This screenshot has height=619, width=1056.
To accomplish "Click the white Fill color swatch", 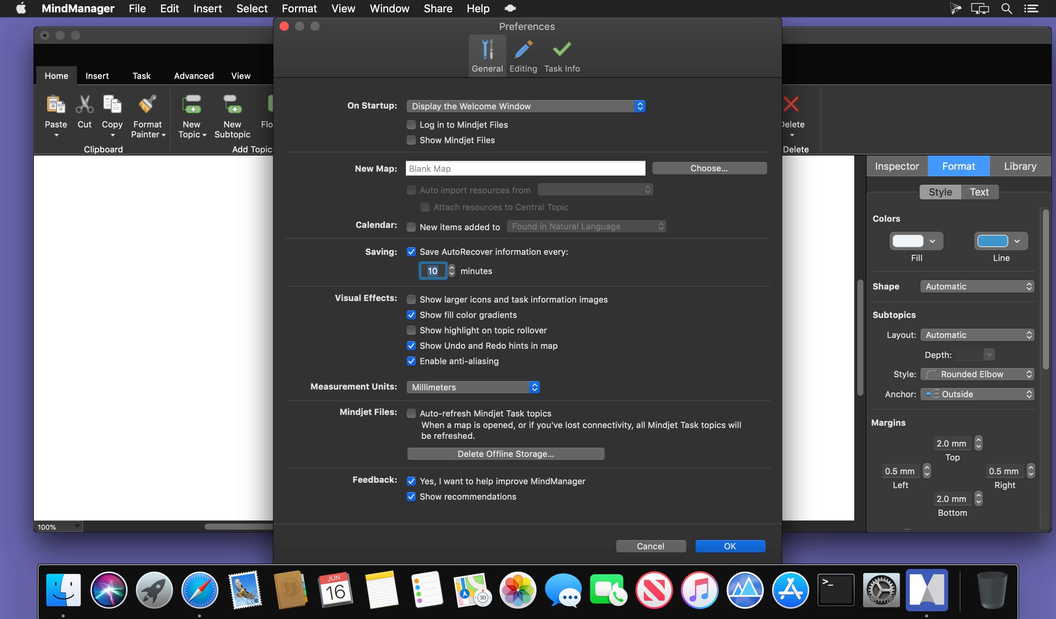I will [908, 241].
